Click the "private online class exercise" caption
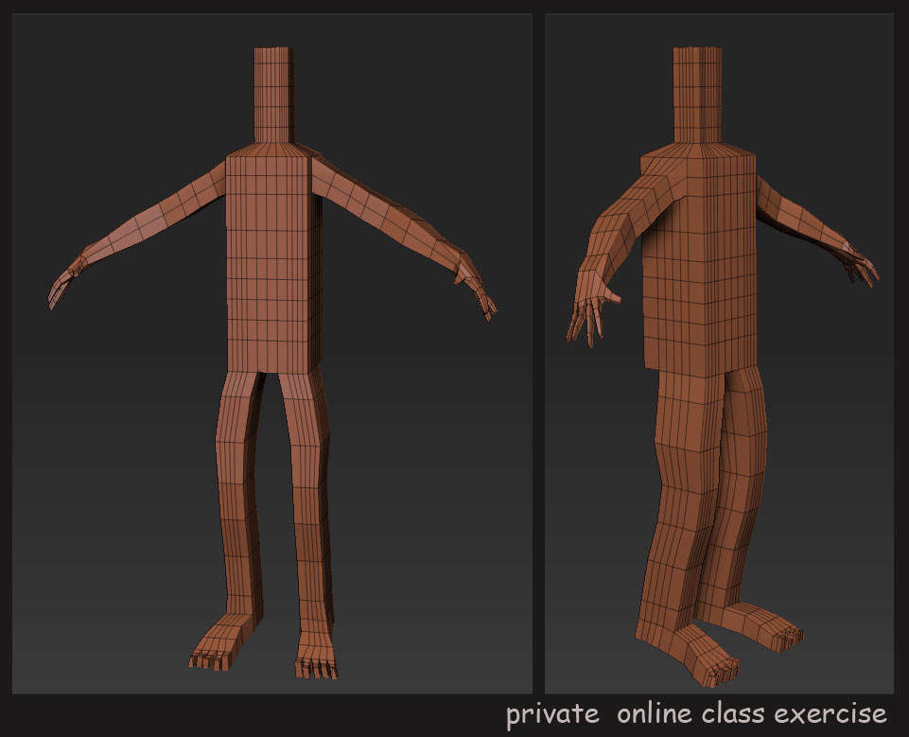Viewport: 909px width, 737px height. tap(696, 713)
